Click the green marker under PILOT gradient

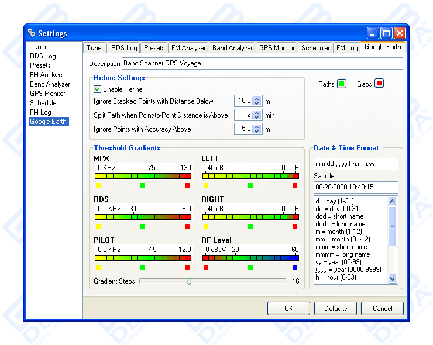click(143, 267)
